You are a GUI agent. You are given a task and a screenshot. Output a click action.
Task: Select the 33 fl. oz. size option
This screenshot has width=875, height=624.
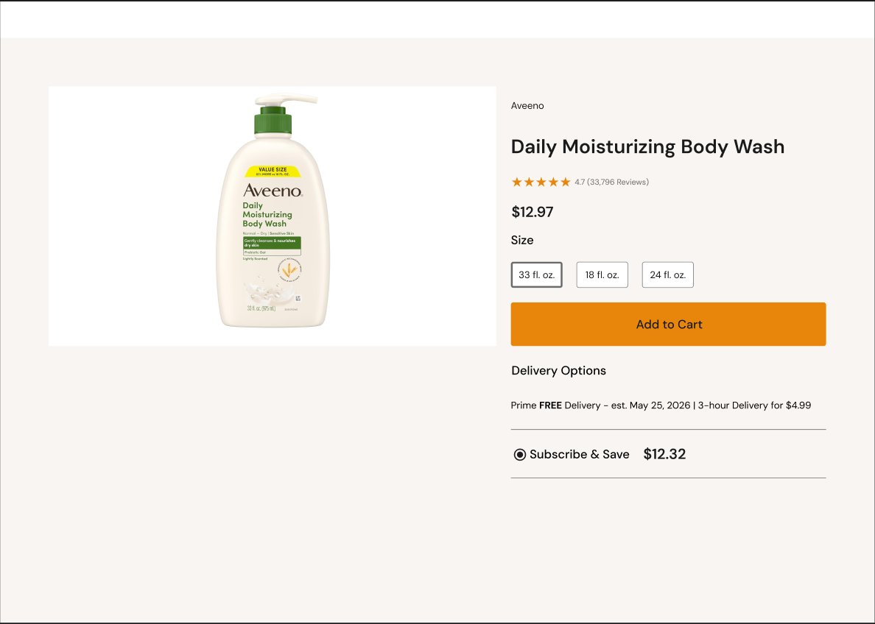tap(536, 275)
